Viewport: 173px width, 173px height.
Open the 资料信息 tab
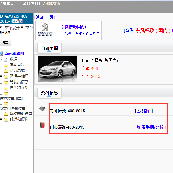click(x=49, y=93)
